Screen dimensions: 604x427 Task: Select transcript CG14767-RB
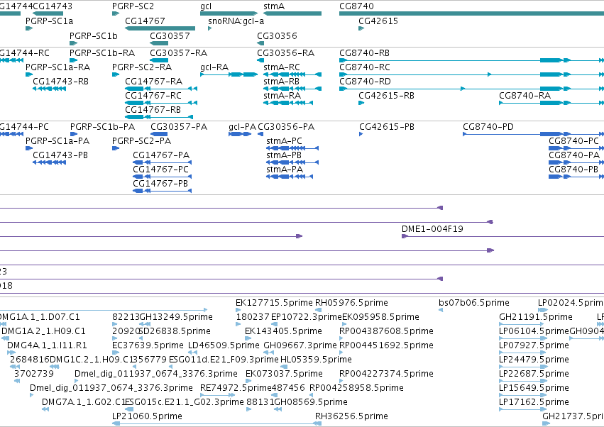pyautogui.click(x=159, y=117)
